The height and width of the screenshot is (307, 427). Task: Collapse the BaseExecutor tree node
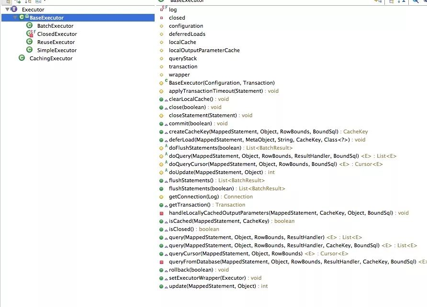(15, 17)
